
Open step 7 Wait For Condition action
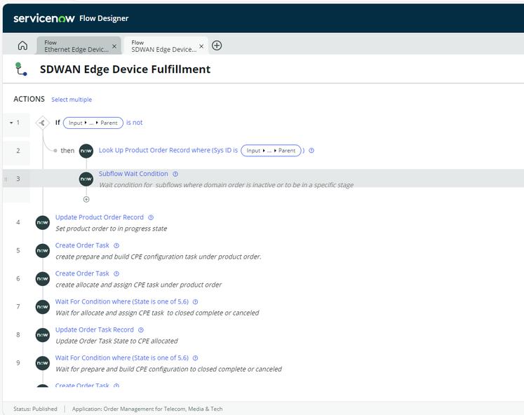click(x=122, y=301)
